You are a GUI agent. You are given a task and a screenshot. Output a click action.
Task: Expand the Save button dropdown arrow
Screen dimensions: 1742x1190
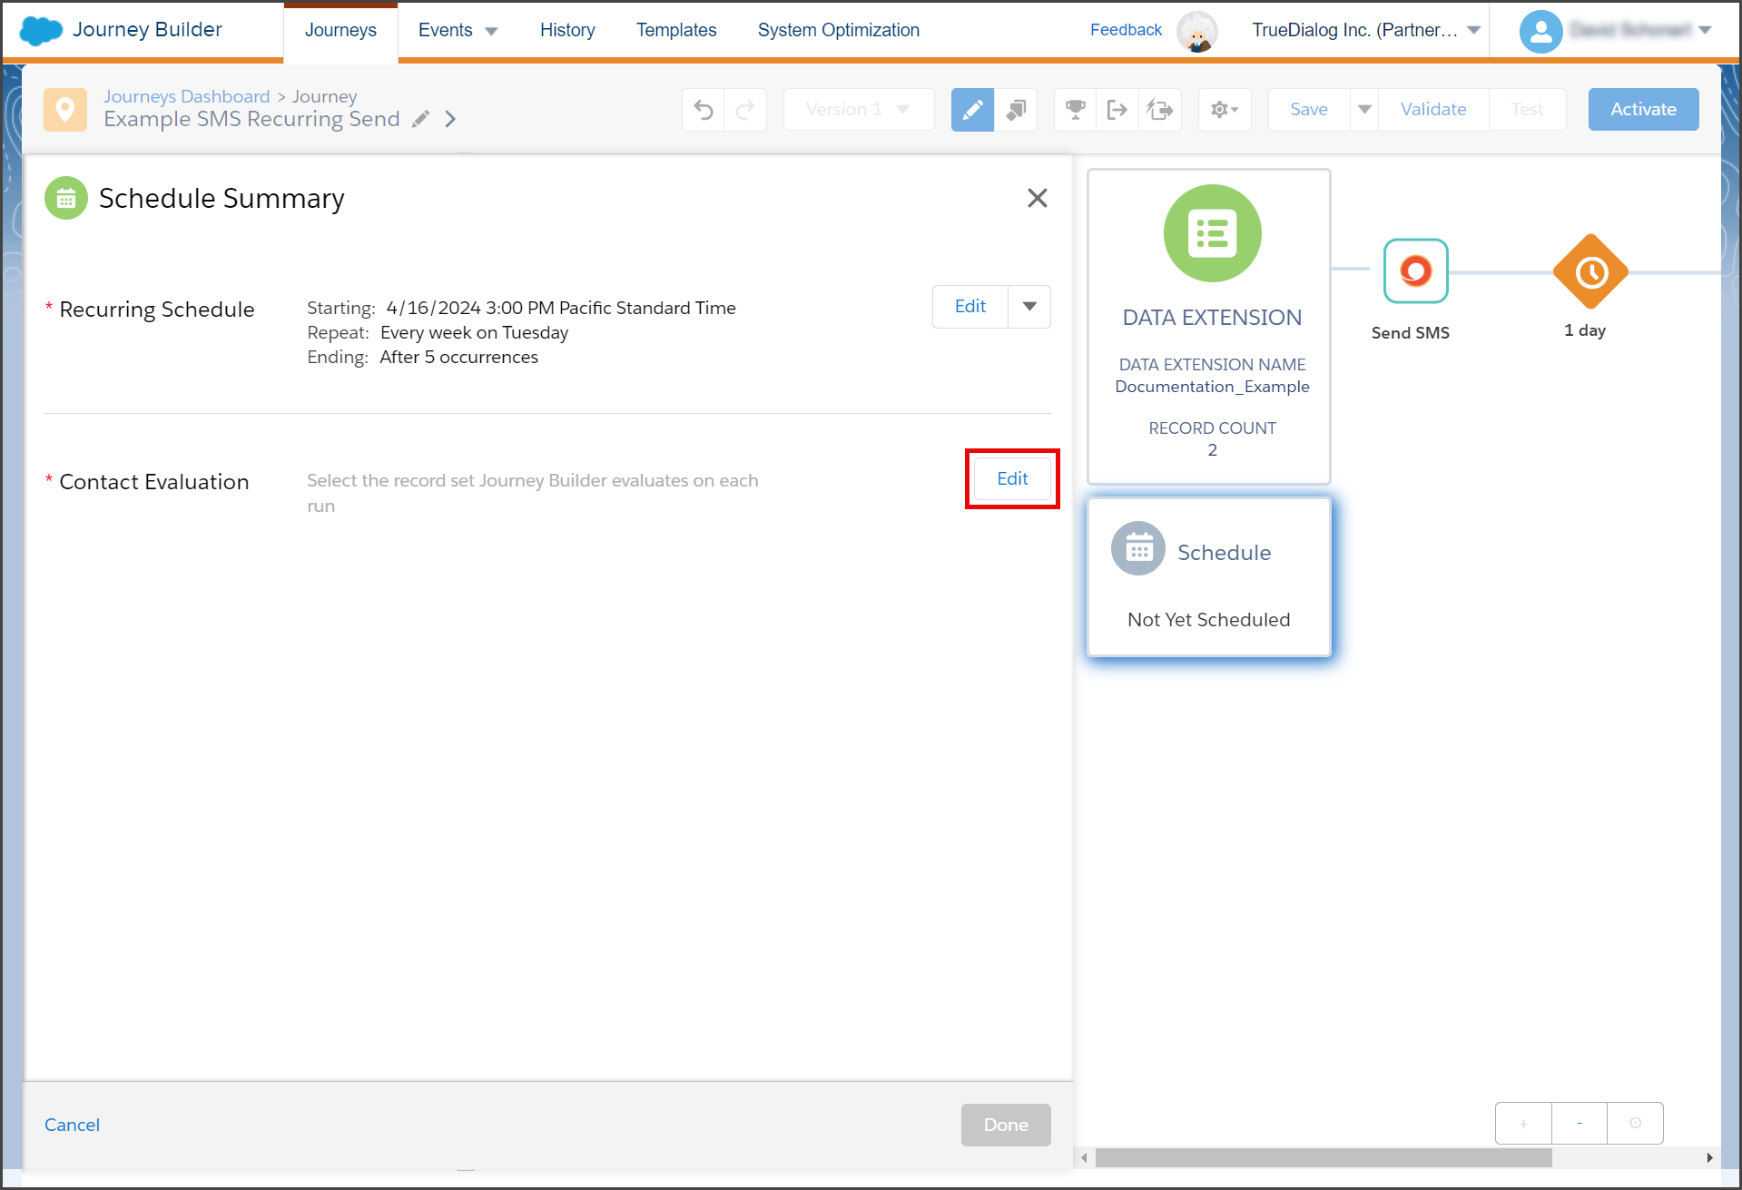(1364, 110)
